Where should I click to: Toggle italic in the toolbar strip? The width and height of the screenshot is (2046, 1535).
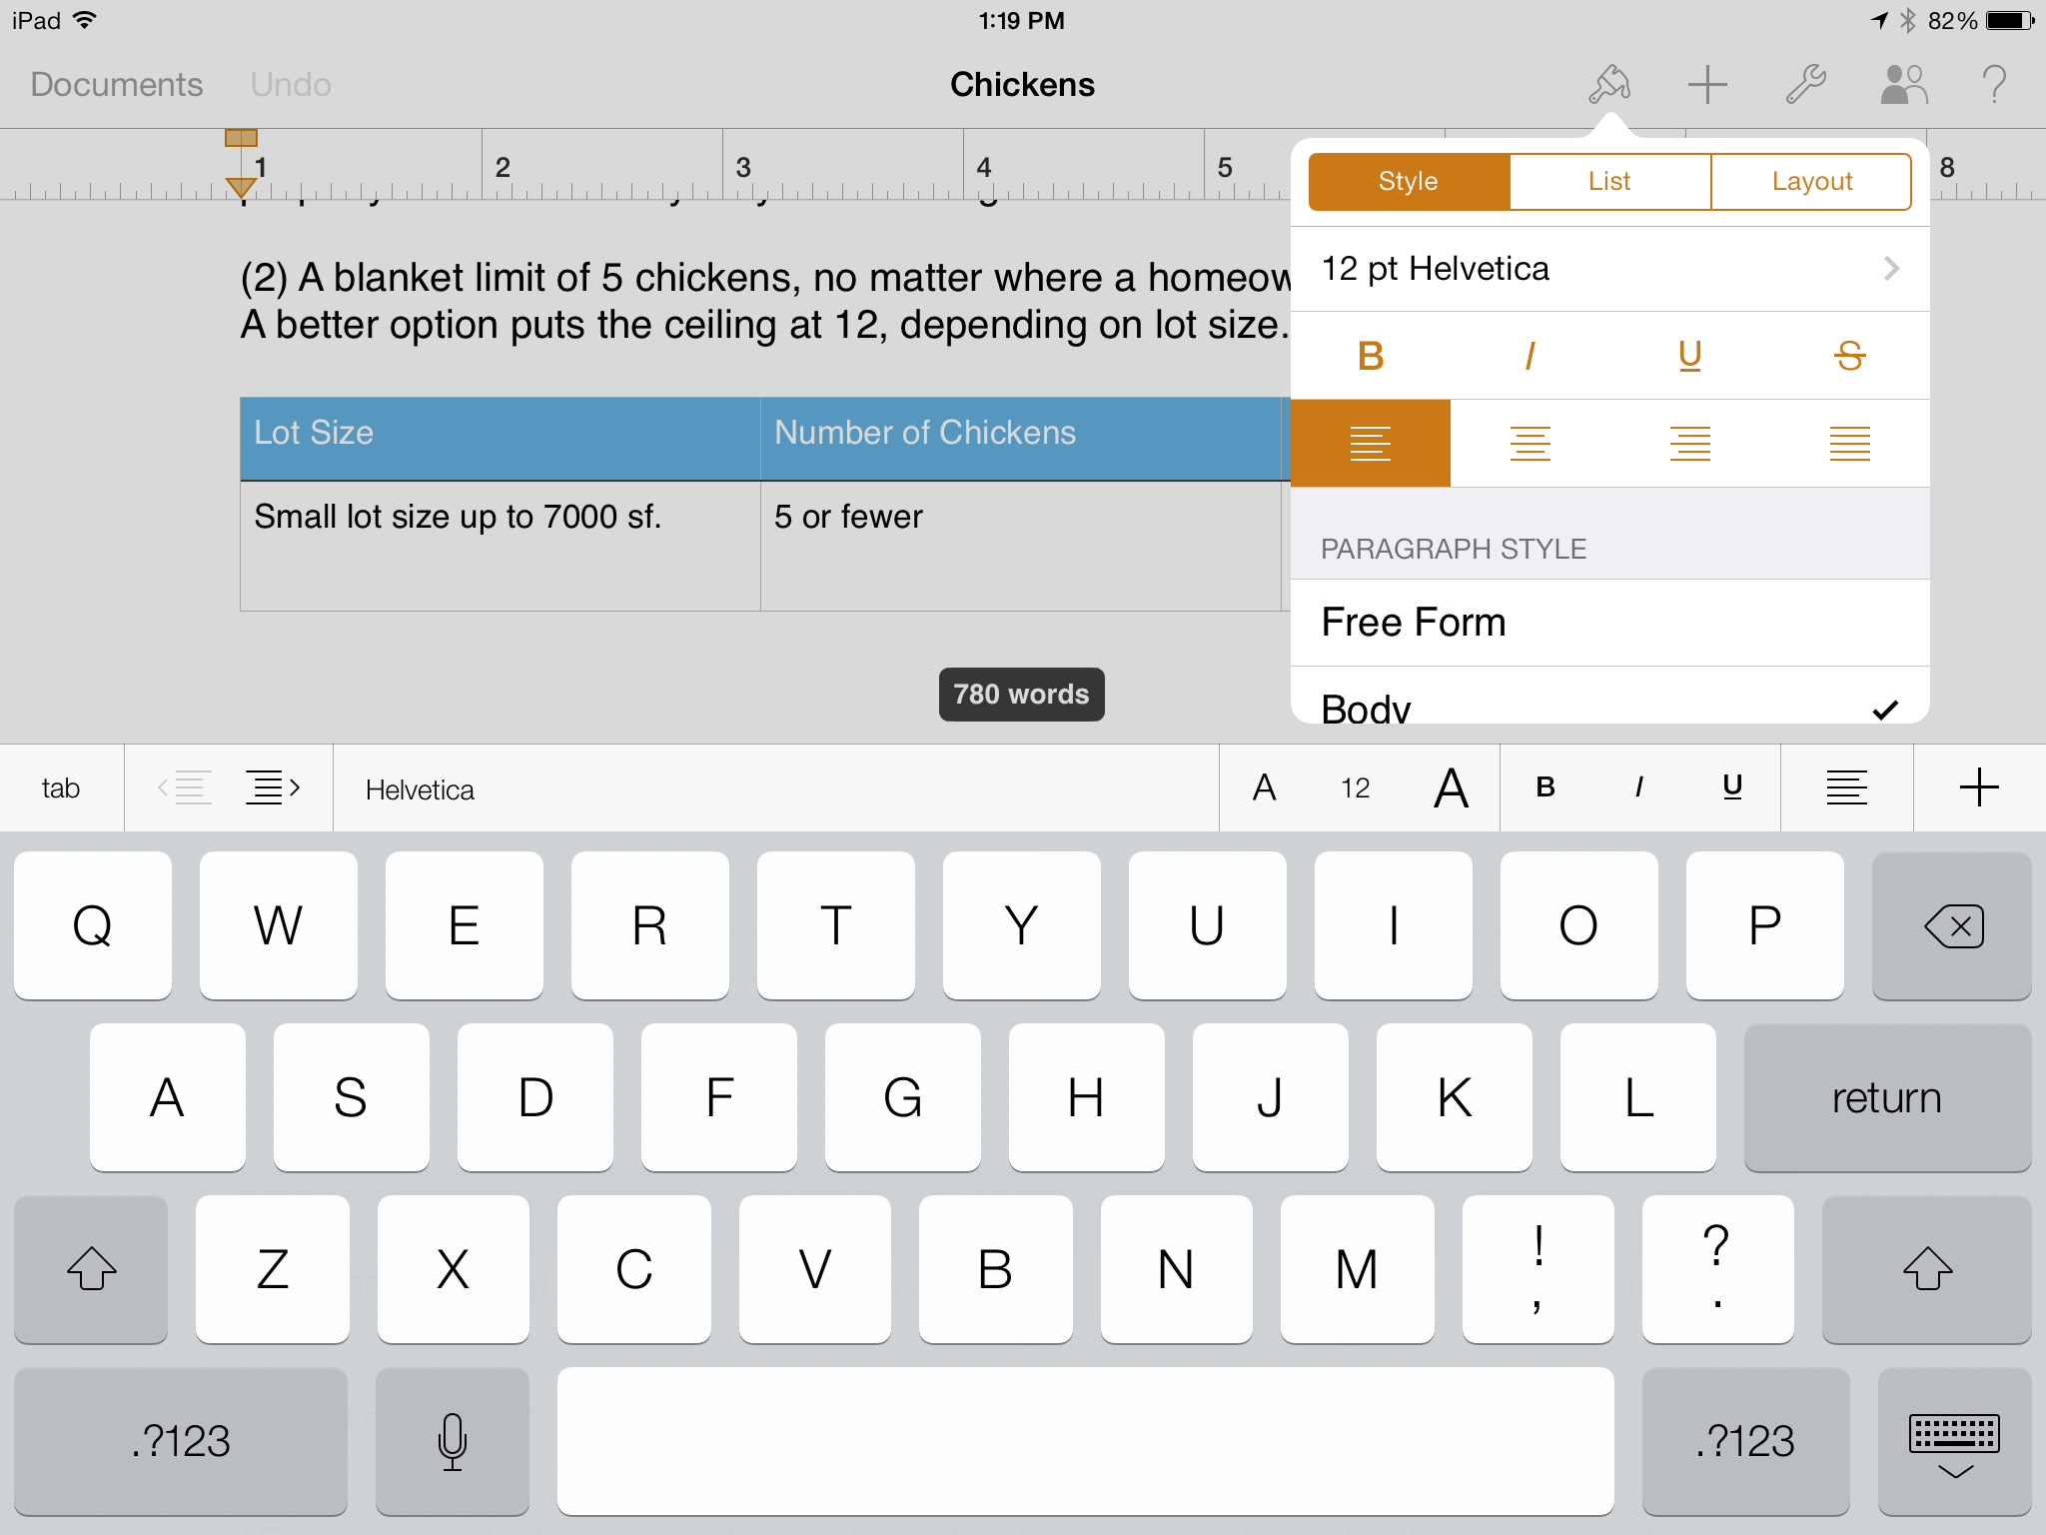pos(1635,786)
